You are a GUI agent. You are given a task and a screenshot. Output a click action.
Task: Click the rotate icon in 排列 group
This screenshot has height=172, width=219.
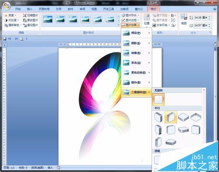[x=173, y=25]
